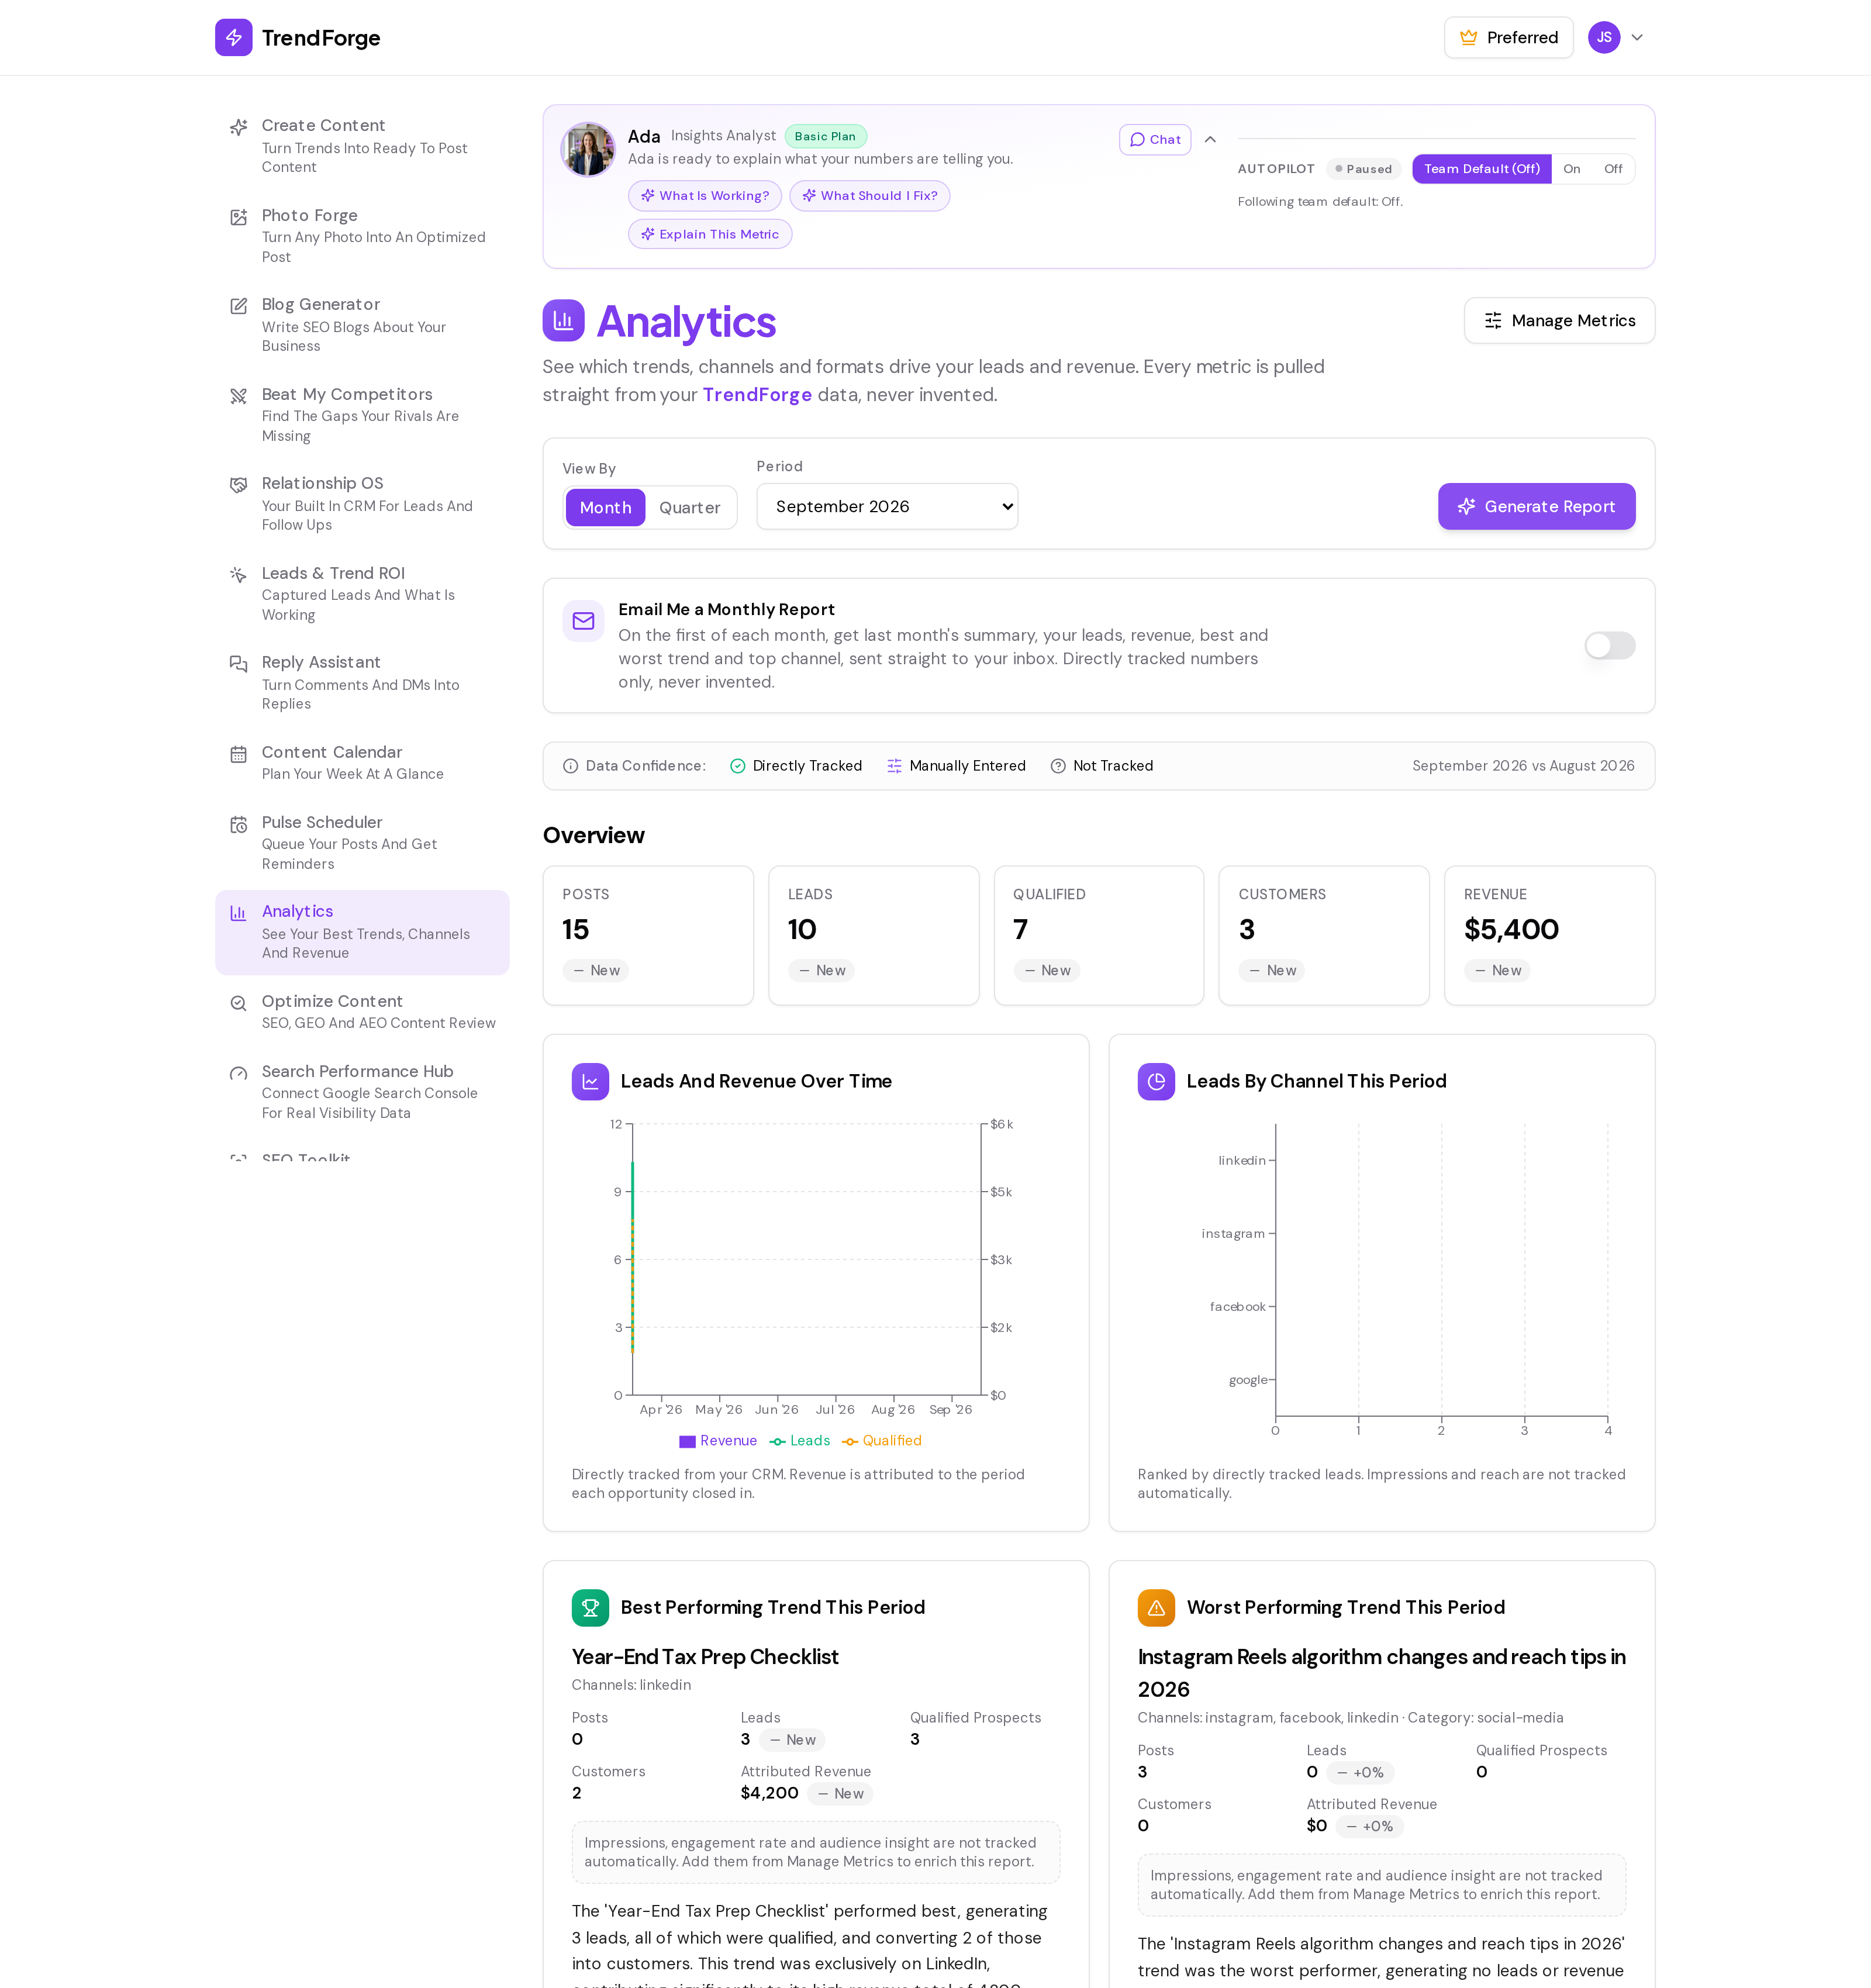
Task: Click the TrendForge lightning logo icon
Action: [x=233, y=37]
